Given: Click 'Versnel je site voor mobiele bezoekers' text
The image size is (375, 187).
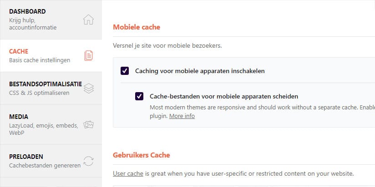Looking at the screenshot, I should [x=167, y=46].
